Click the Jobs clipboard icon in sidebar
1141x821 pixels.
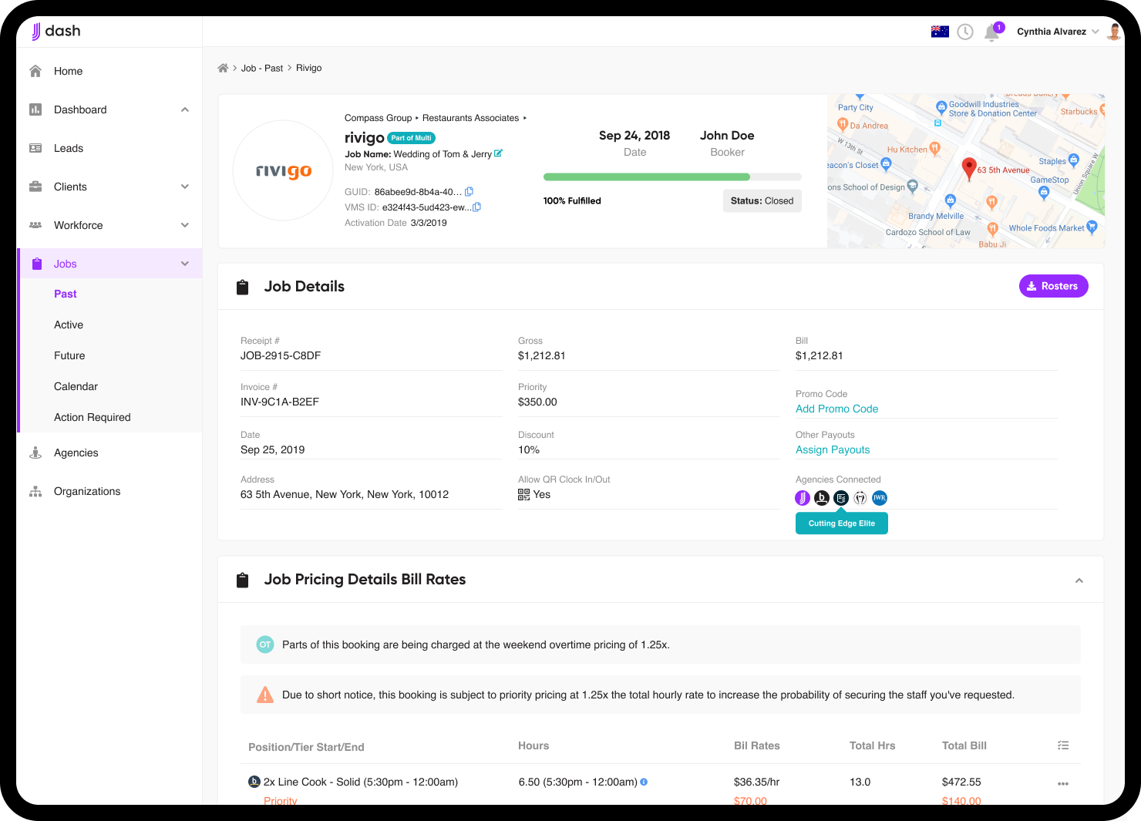[x=36, y=264]
